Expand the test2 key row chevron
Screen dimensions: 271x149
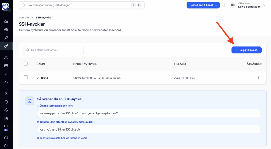38,78
